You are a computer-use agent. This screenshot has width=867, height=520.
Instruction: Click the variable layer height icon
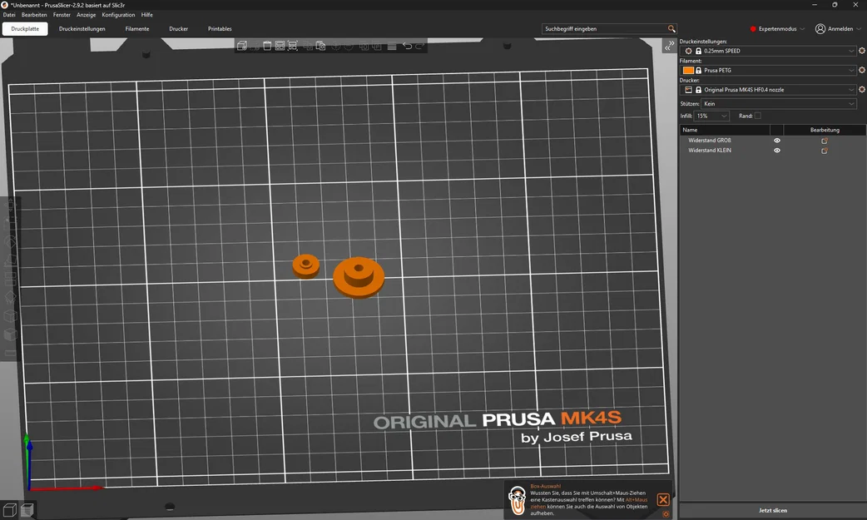click(392, 46)
